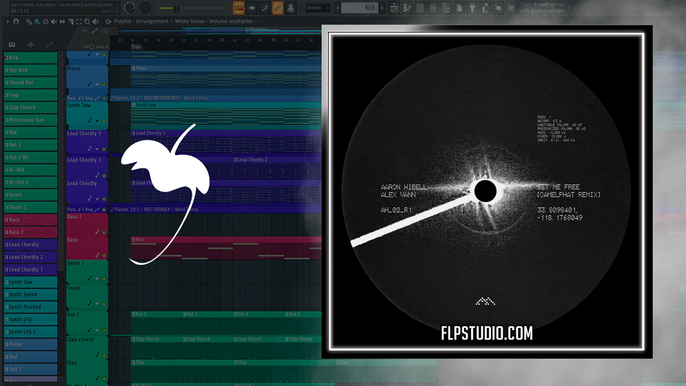686x386 pixels.
Task: Open the playlist options menu arrow
Action: coord(8,21)
